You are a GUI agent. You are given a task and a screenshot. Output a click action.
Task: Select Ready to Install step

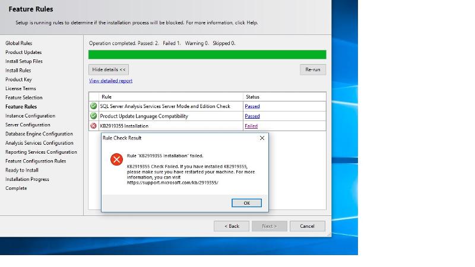tap(22, 170)
